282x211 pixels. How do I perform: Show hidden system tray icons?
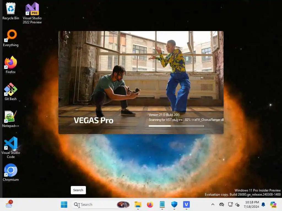tap(213, 204)
